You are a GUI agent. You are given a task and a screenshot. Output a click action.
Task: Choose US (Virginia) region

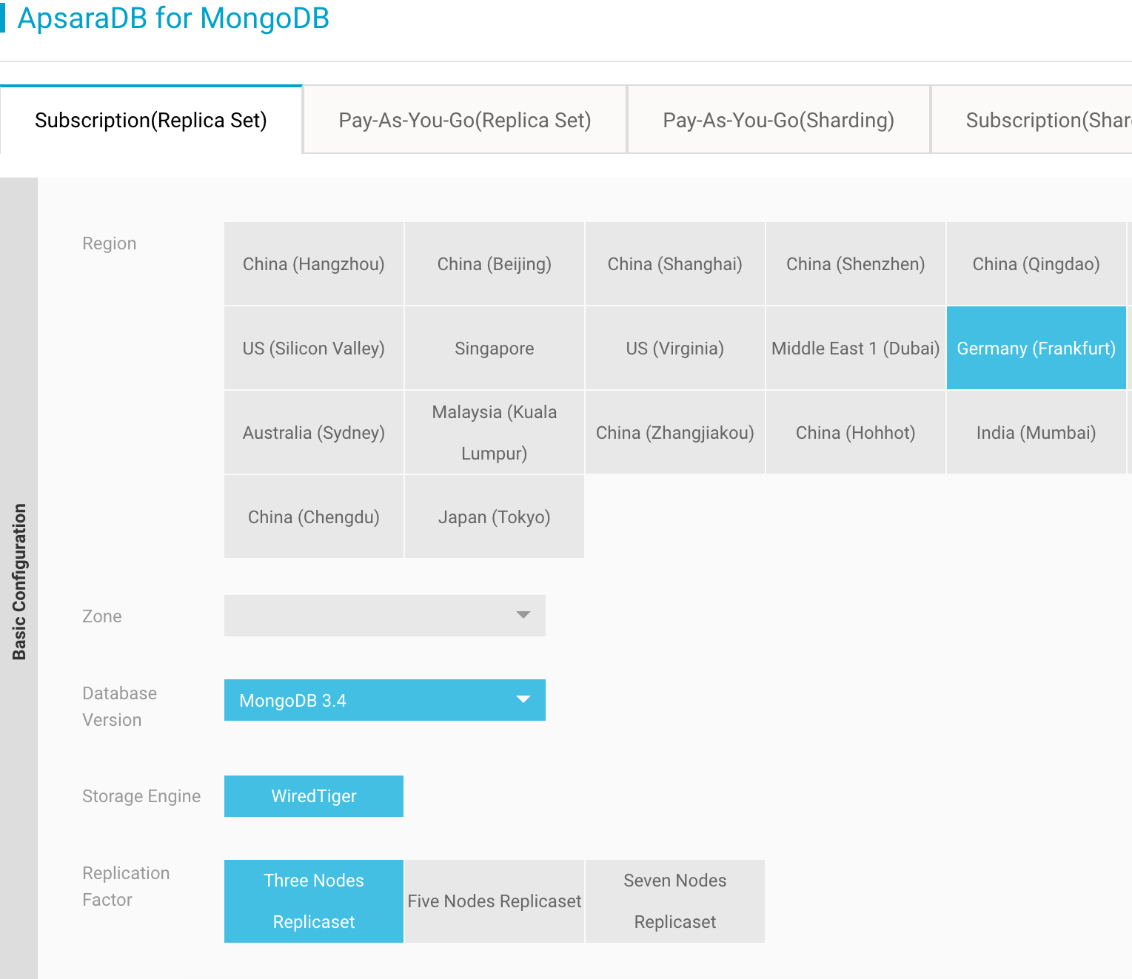pos(675,349)
